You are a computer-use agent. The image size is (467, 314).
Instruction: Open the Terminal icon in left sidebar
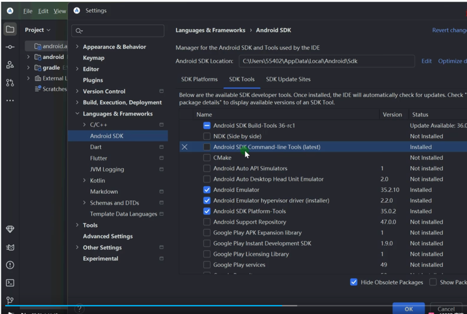pos(10,283)
